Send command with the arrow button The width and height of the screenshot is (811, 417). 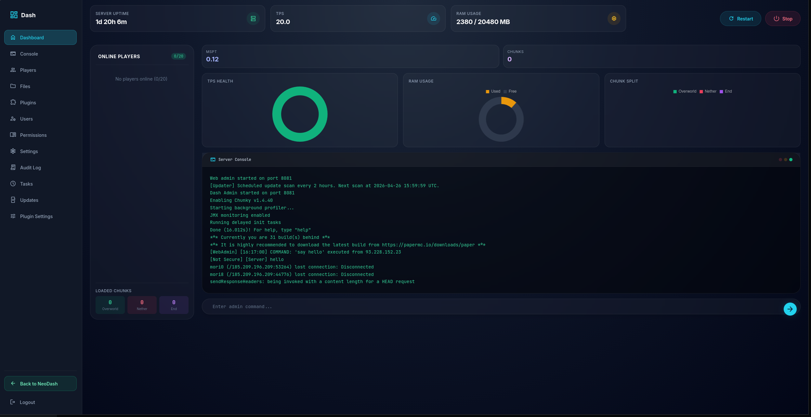coord(790,309)
